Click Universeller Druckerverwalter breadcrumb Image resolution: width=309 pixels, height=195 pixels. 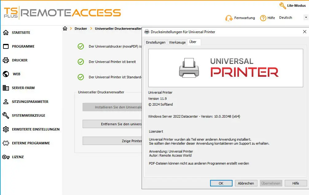118,29
